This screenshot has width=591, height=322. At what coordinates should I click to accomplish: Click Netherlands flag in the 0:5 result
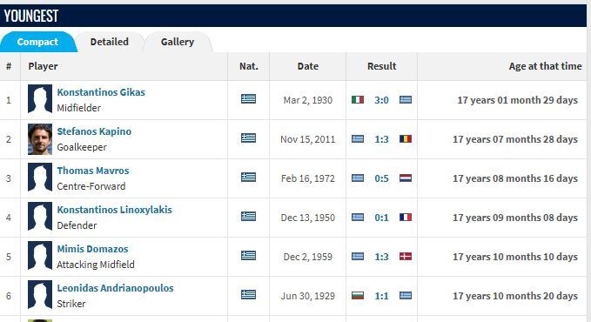[406, 178]
